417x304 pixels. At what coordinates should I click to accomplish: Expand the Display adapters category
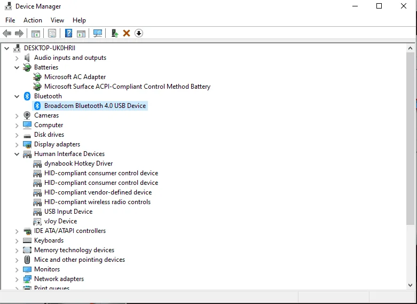(17, 145)
